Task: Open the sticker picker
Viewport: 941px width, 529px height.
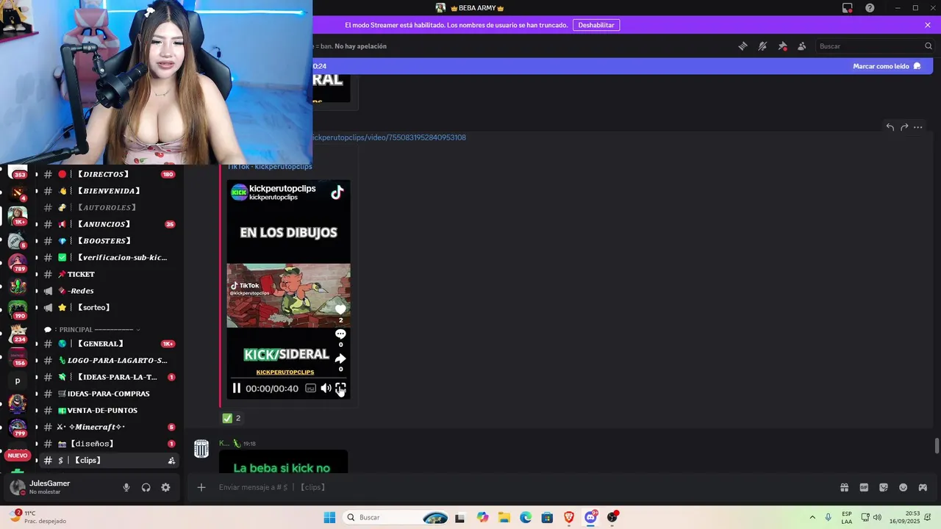Action: [884, 487]
